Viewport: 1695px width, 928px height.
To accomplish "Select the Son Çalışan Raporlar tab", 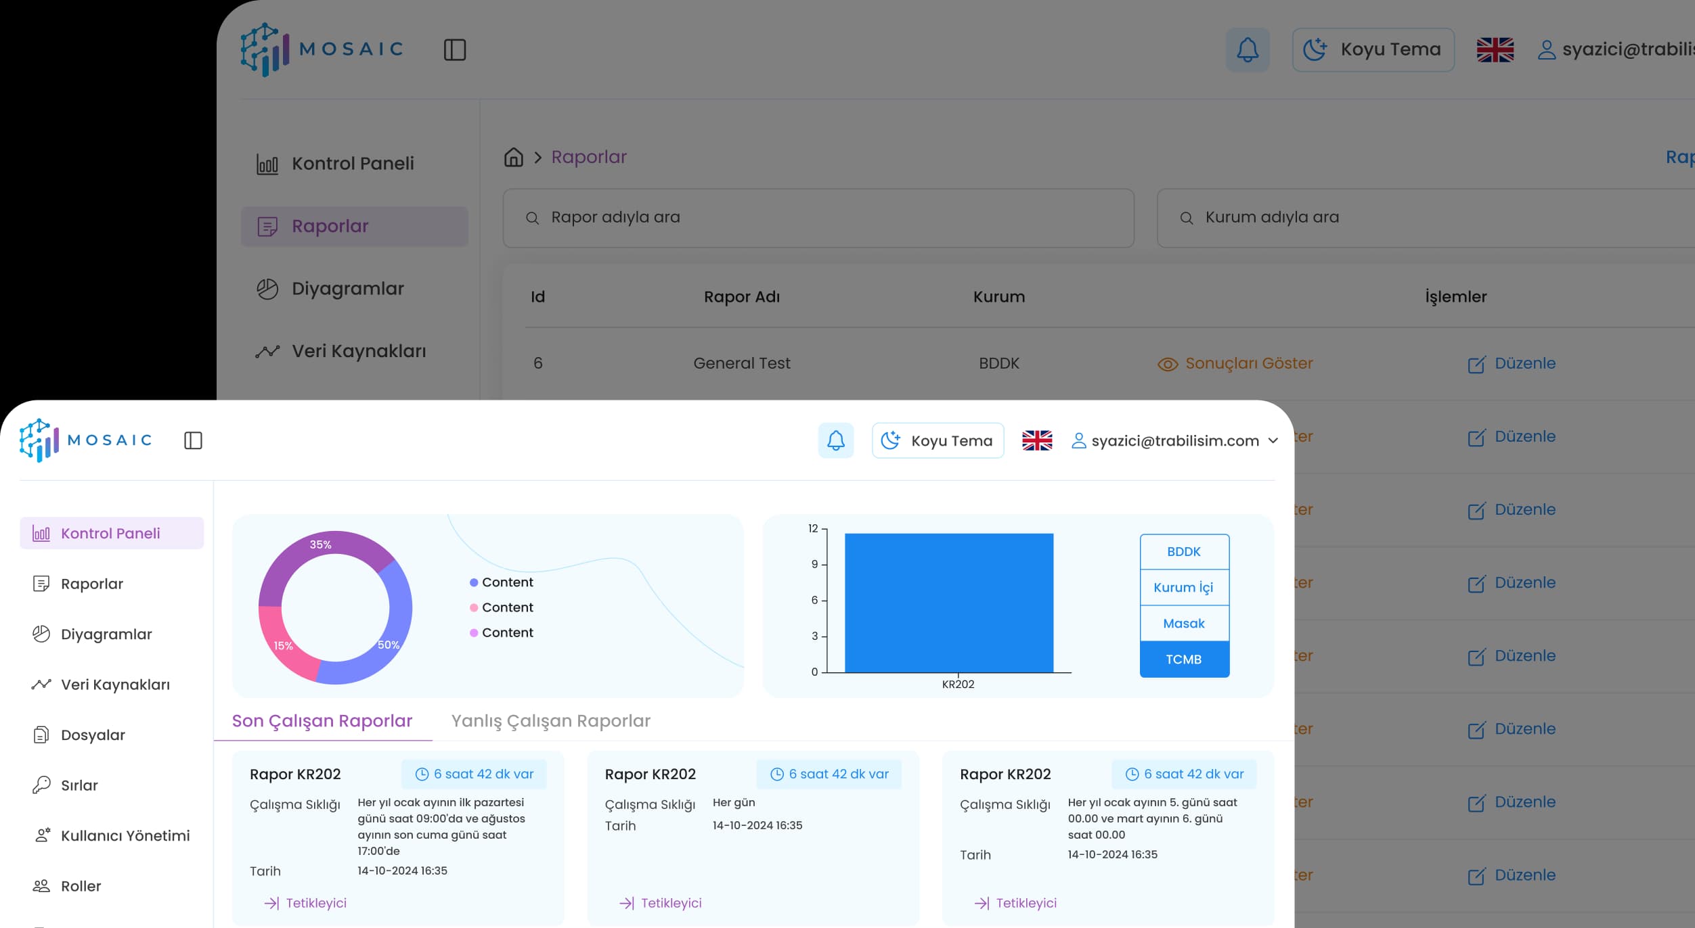I will (322, 721).
